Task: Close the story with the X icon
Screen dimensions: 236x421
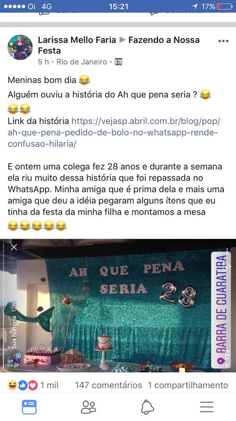Action: tap(14, 247)
